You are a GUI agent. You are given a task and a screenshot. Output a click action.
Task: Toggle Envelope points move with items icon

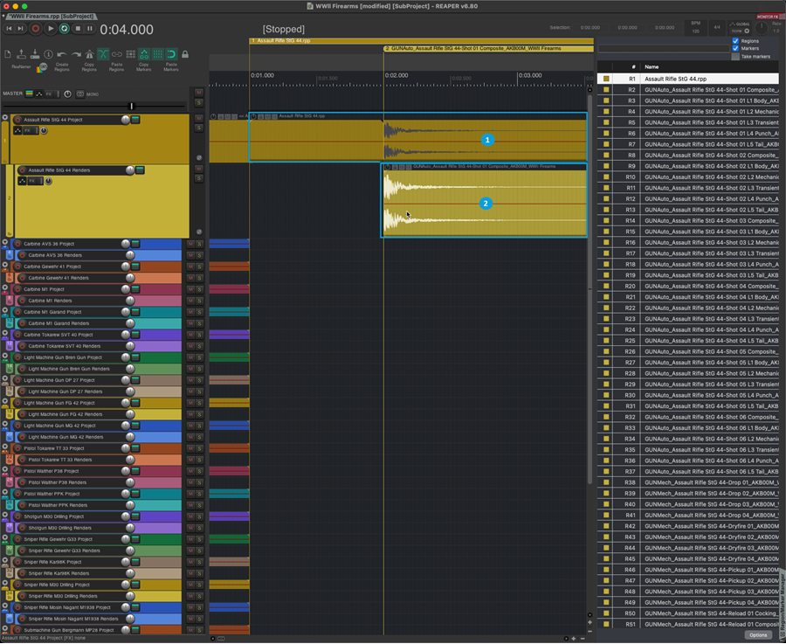coord(144,54)
